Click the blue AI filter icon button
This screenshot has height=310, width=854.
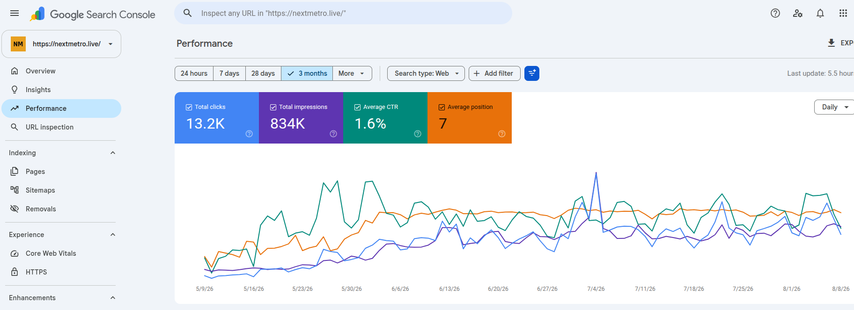click(x=532, y=73)
